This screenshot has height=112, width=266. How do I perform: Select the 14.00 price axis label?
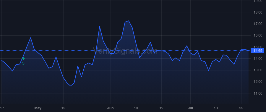258,59
